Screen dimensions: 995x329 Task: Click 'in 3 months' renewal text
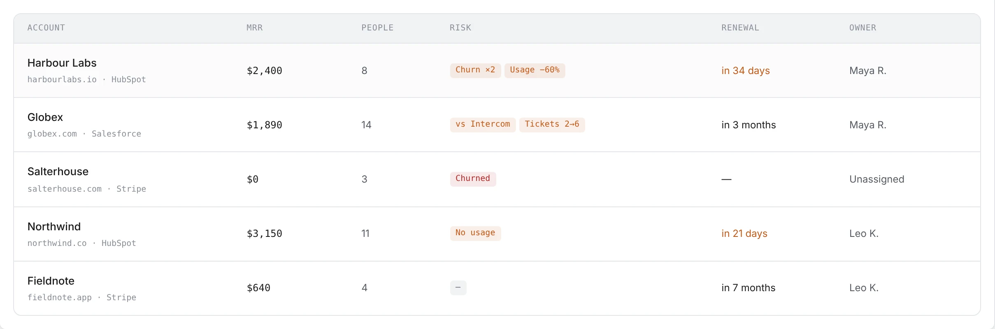[749, 125]
